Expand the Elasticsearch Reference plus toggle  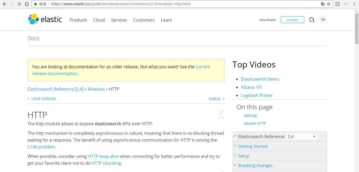[235, 136]
